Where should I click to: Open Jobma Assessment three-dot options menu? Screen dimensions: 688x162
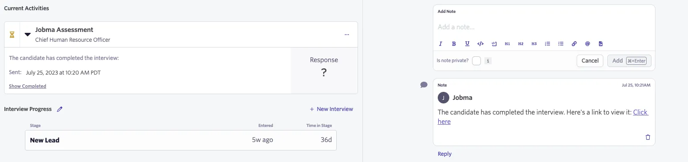[347, 35]
